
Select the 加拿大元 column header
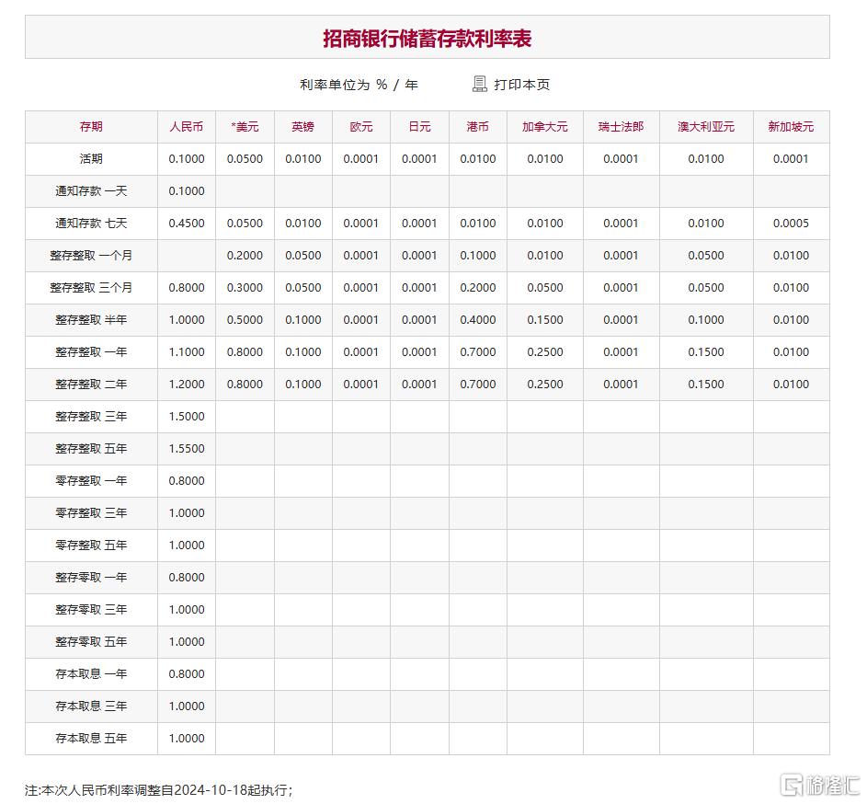pyautogui.click(x=545, y=127)
